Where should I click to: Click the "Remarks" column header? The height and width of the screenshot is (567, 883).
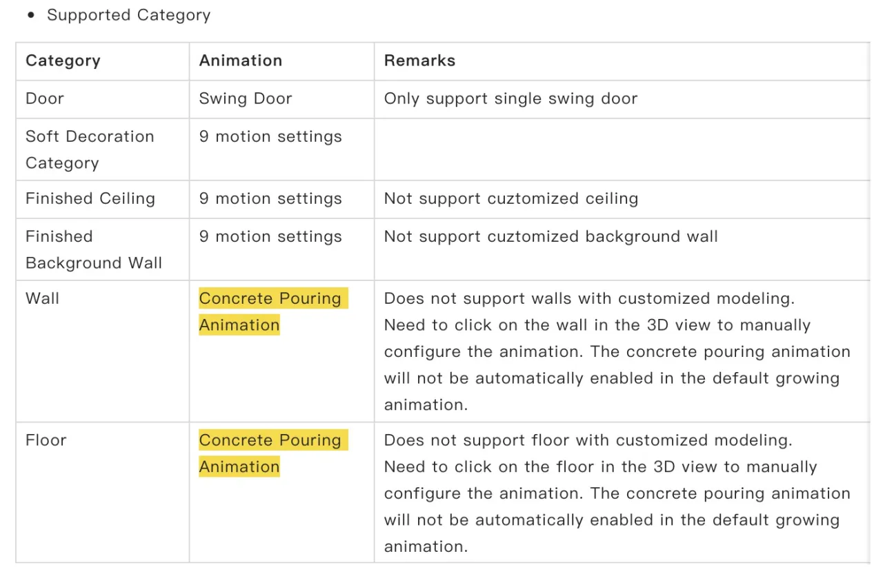click(419, 61)
